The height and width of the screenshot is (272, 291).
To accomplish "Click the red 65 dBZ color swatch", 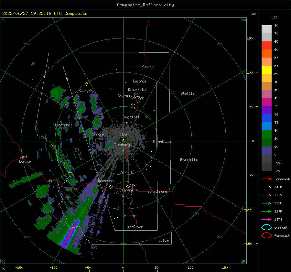I will click(266, 46).
